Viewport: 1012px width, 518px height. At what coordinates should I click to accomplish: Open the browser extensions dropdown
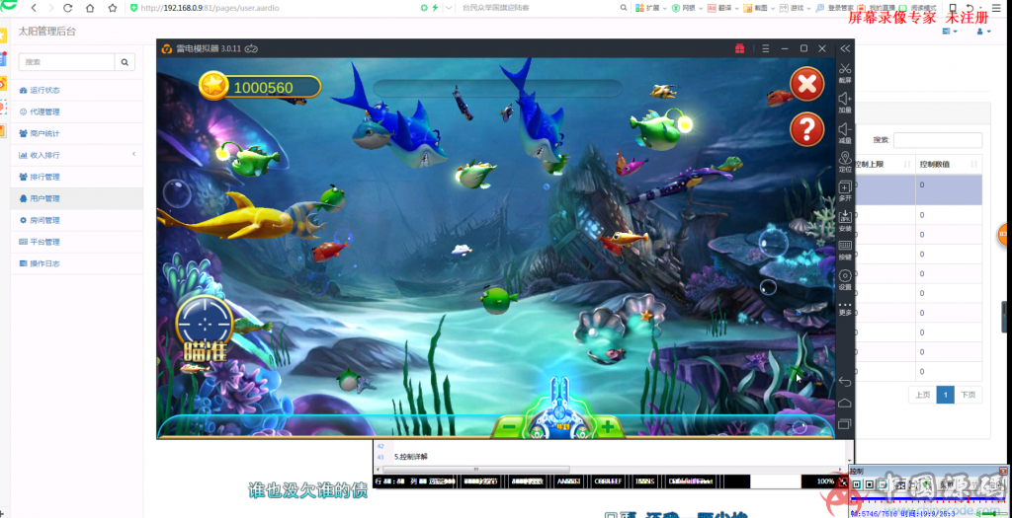pyautogui.click(x=650, y=8)
